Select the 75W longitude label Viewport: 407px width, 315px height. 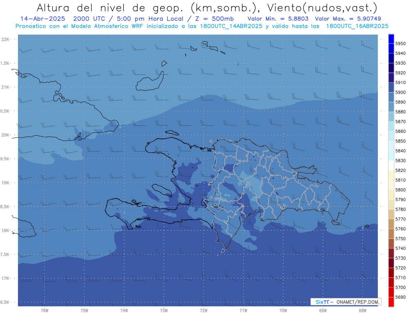[84, 310]
